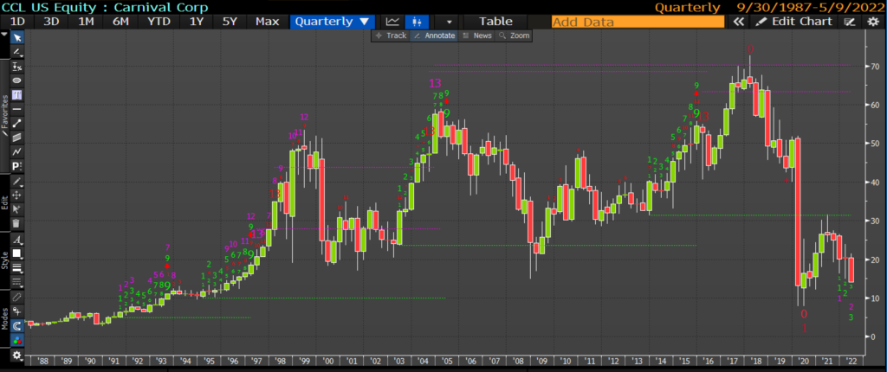
Task: Set range to 1Y
Action: pos(196,22)
